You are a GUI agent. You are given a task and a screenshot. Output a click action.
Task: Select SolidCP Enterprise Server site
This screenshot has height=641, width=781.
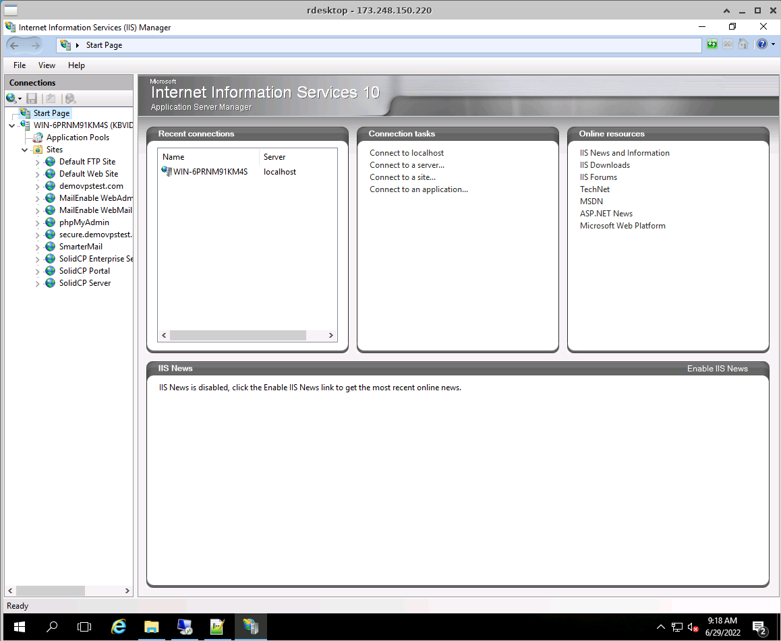[x=96, y=258]
